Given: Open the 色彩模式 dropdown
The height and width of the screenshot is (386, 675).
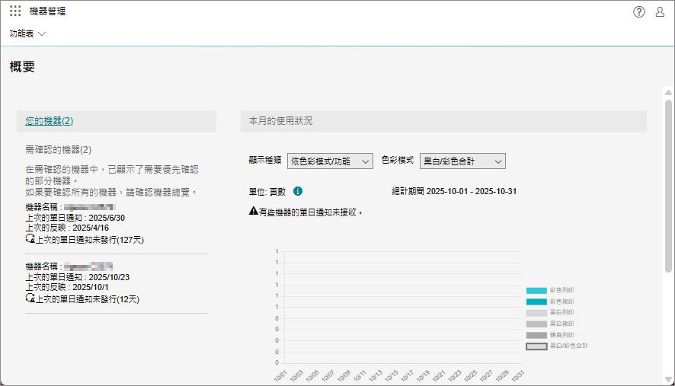Looking at the screenshot, I should (x=462, y=161).
